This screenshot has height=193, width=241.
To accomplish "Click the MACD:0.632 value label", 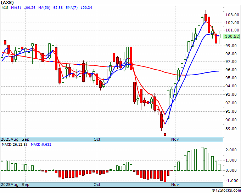I will 41,145.
